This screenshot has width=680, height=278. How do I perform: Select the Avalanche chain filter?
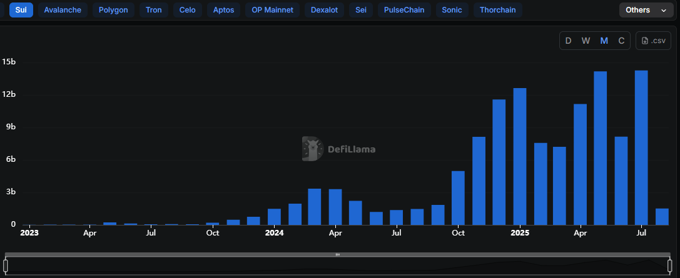pyautogui.click(x=63, y=10)
